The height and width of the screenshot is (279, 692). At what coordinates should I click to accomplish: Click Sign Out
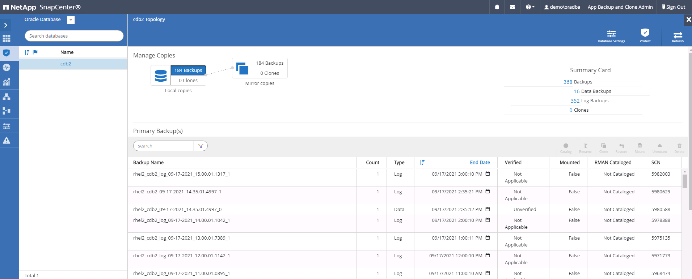pos(673,7)
